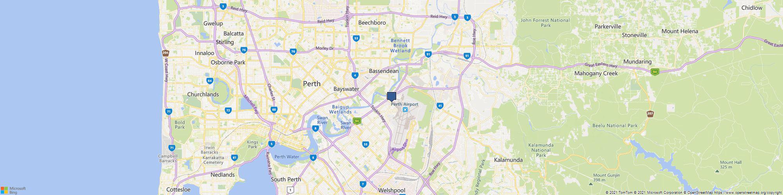Click the route 204 brown shield

pyautogui.click(x=165, y=53)
